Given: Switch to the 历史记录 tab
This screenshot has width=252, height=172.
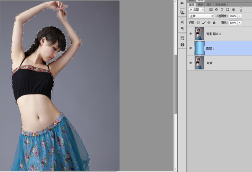Looking at the screenshot, I should [221, 4].
